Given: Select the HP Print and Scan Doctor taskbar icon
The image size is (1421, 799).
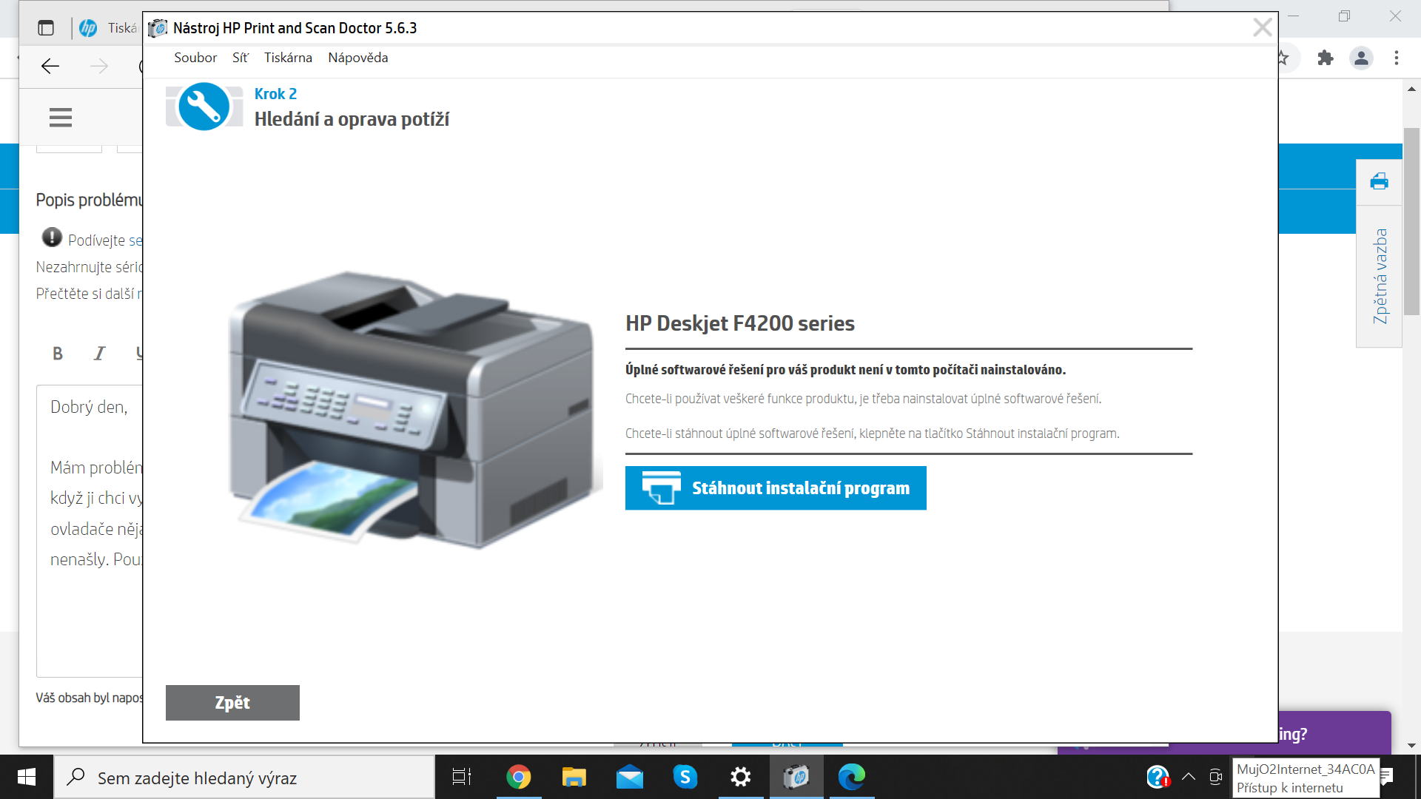Looking at the screenshot, I should coord(798,777).
